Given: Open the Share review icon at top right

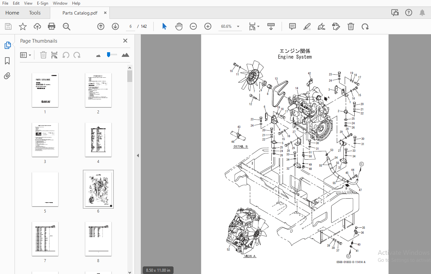Looking at the screenshot, I should [x=395, y=13].
